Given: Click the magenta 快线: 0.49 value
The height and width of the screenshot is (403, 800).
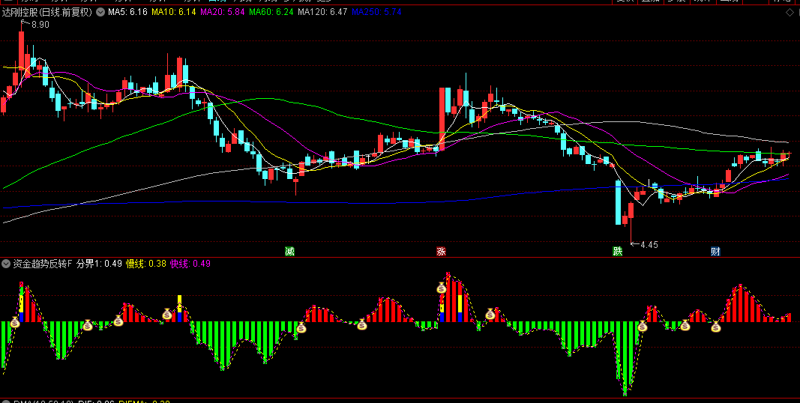Looking at the screenshot, I should click(x=190, y=264).
